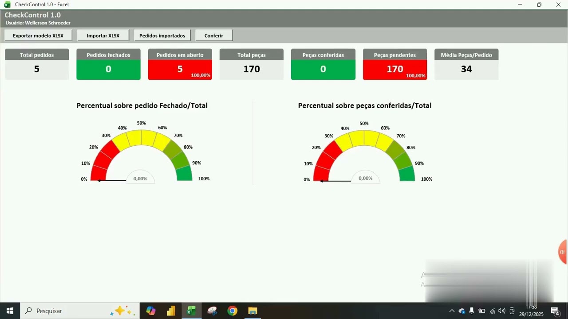568x319 pixels.
Task: Click the 100,00% label in Peças pendentes
Action: [415, 75]
